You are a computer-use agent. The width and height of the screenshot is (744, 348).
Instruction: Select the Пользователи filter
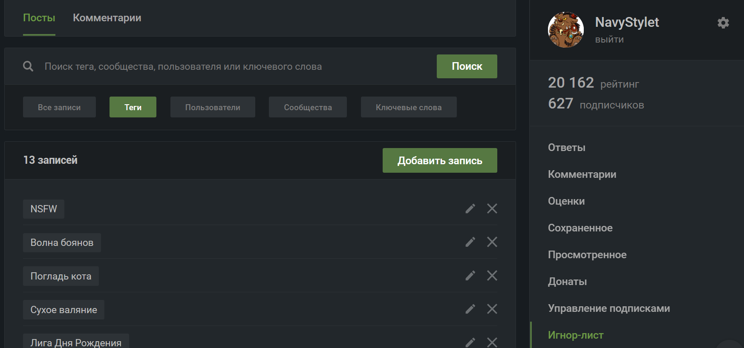tap(213, 107)
